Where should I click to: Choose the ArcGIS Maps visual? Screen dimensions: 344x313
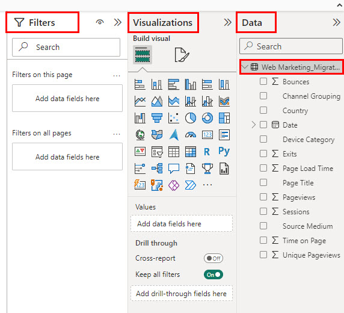(x=156, y=185)
